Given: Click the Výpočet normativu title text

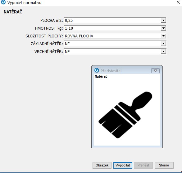Looking at the screenshot, I should point(24,2).
